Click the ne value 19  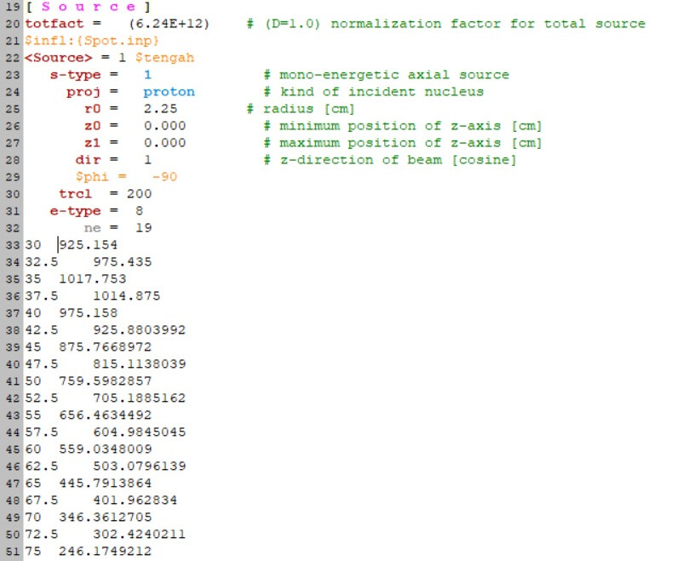click(144, 228)
